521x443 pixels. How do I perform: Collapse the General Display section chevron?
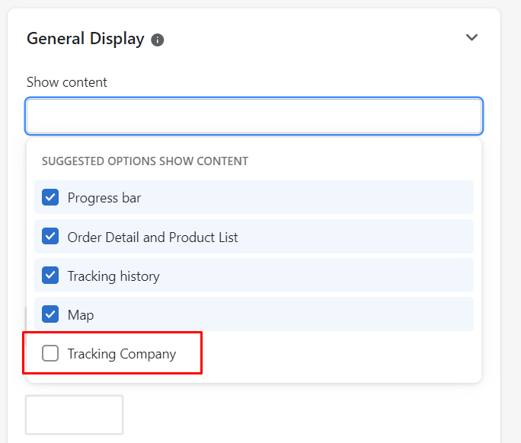coord(471,37)
